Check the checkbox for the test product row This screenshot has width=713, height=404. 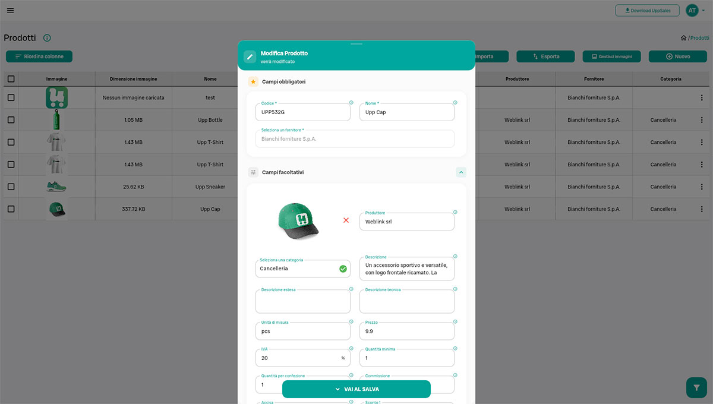click(x=10, y=97)
